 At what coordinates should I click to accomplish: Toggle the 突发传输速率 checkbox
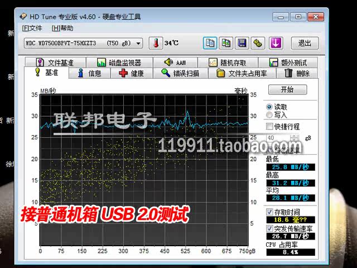tap(269, 228)
